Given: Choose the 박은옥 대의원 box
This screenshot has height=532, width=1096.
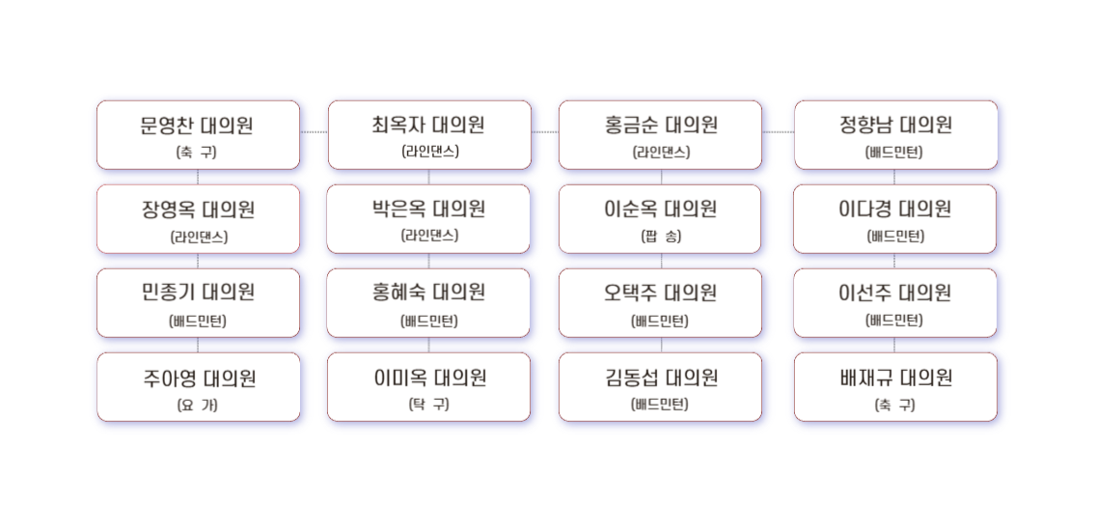Looking at the screenshot, I should pyautogui.click(x=427, y=219).
